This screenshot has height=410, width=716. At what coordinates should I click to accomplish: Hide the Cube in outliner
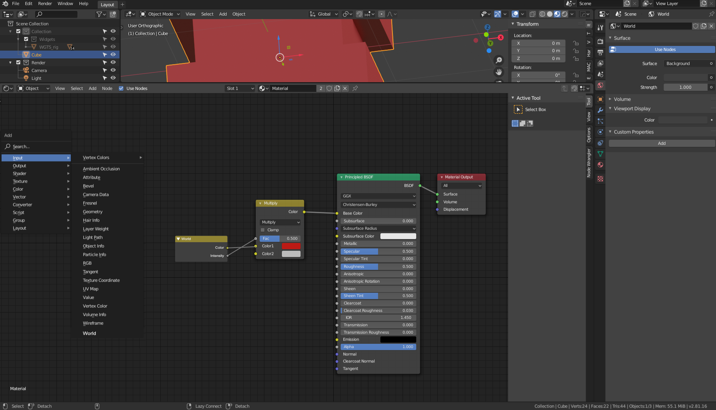coord(113,55)
